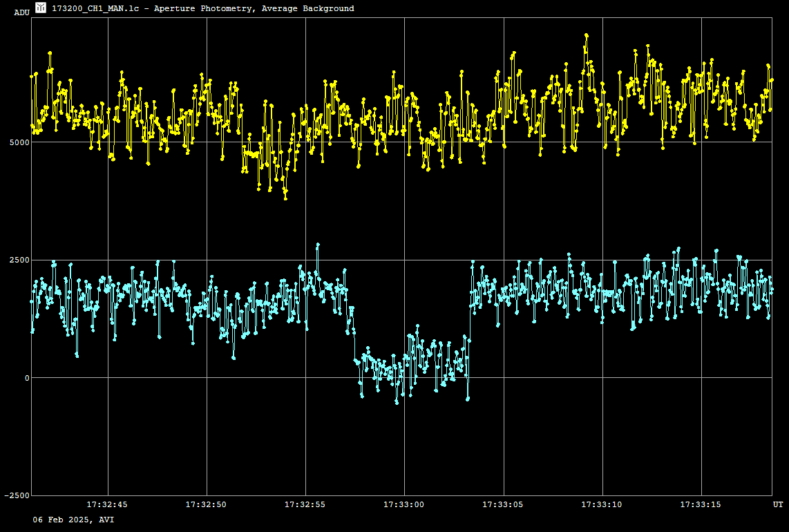Click the title '173200_CH1_MAN.lc - Aperture Photometry, Average Background'
Image resolution: width=789 pixels, height=532 pixels.
pyautogui.click(x=203, y=8)
